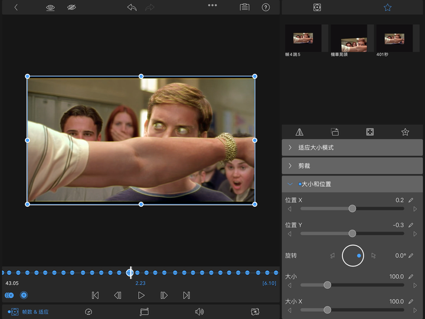Open the copy-frame icon tab in the panel
Screen dimensions: 425x319
335,132
